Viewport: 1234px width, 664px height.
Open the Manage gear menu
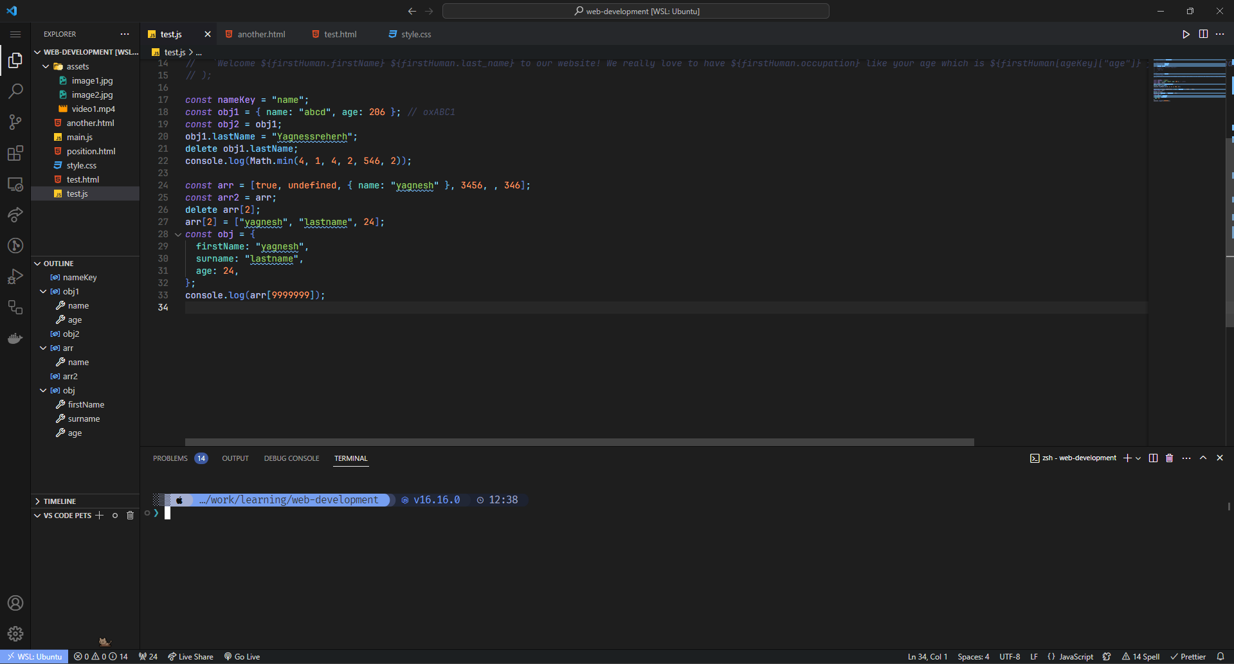point(15,634)
